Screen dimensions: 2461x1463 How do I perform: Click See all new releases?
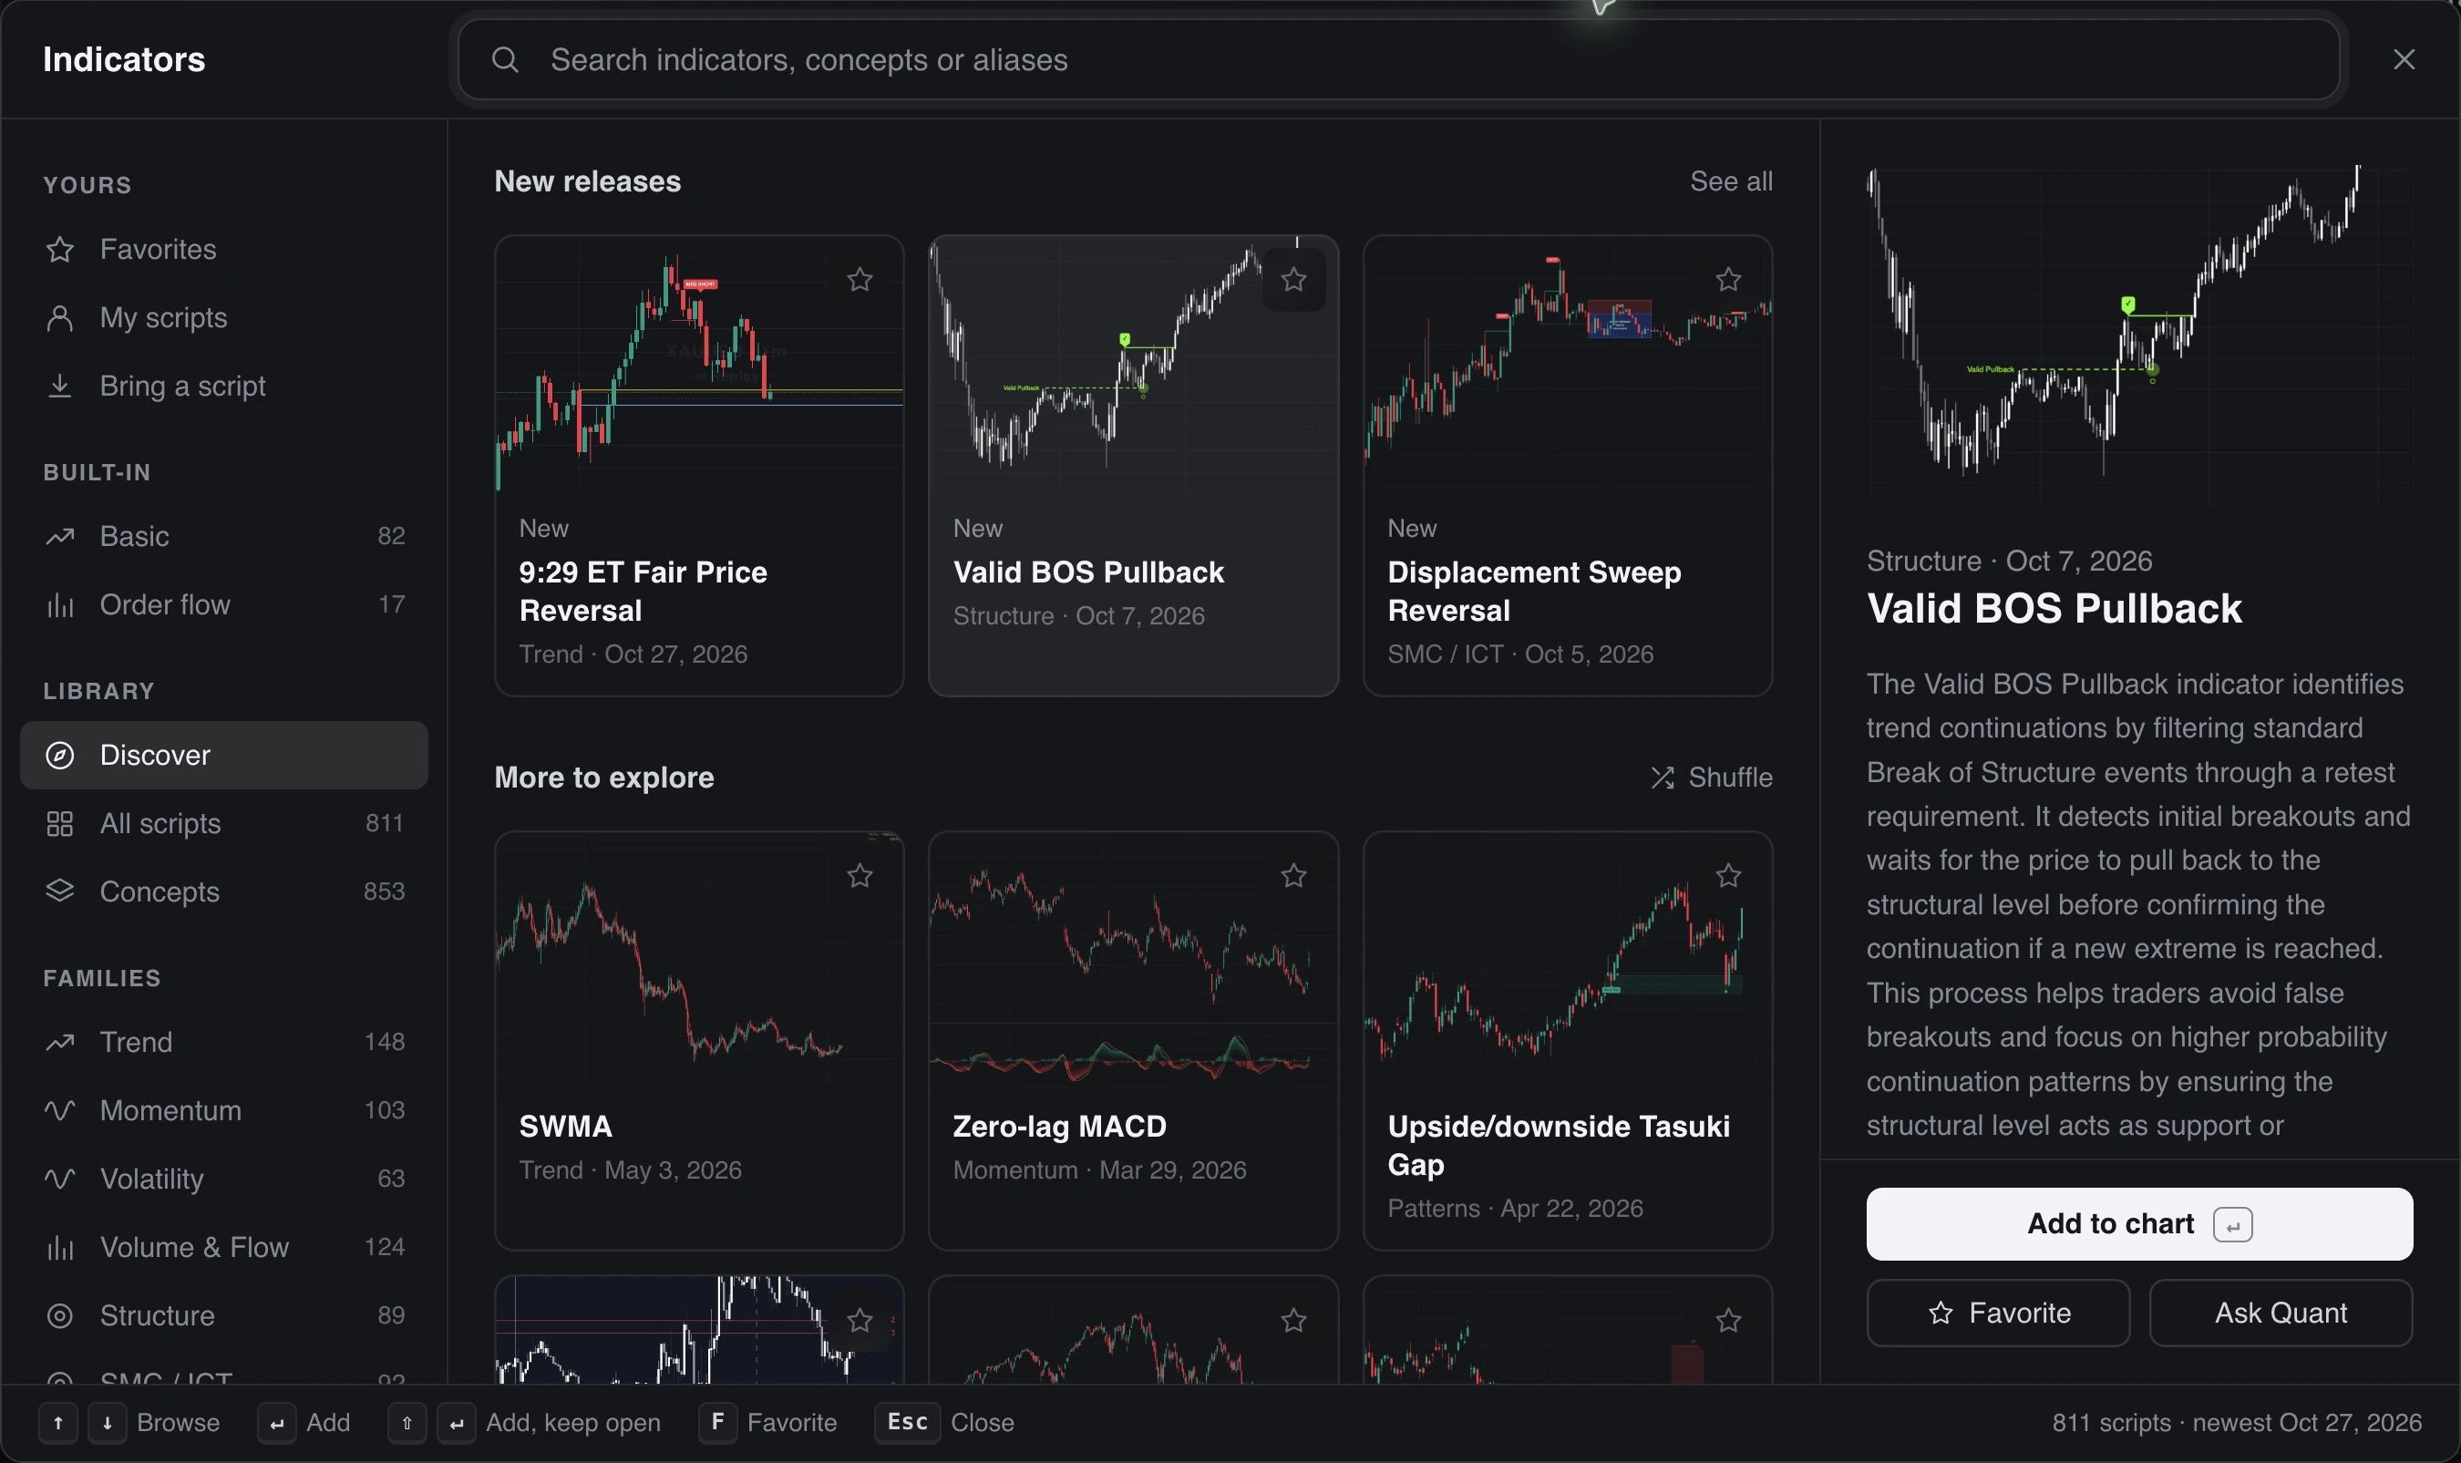pos(1731,181)
